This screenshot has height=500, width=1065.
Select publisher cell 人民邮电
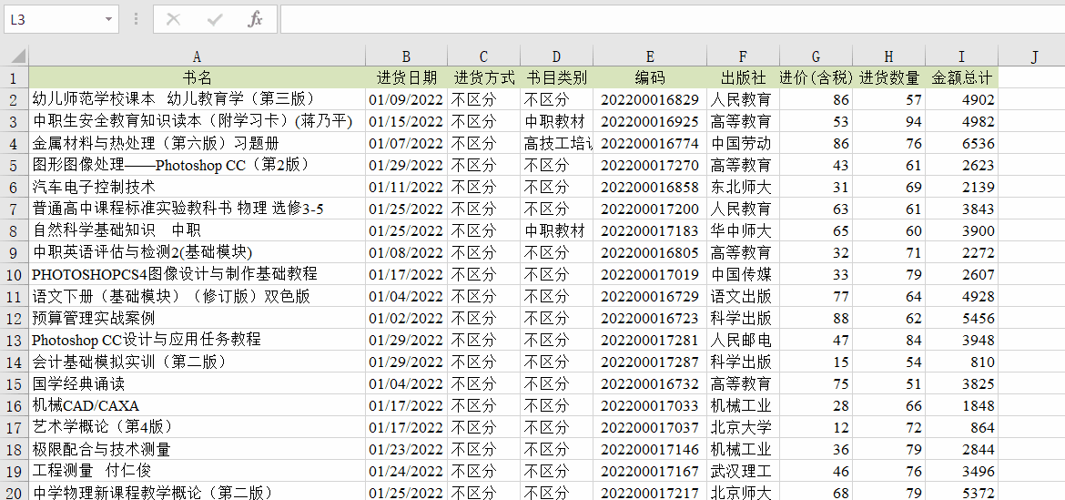(x=743, y=340)
